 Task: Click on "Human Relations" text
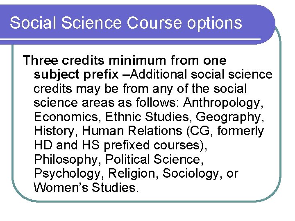pos(132,131)
